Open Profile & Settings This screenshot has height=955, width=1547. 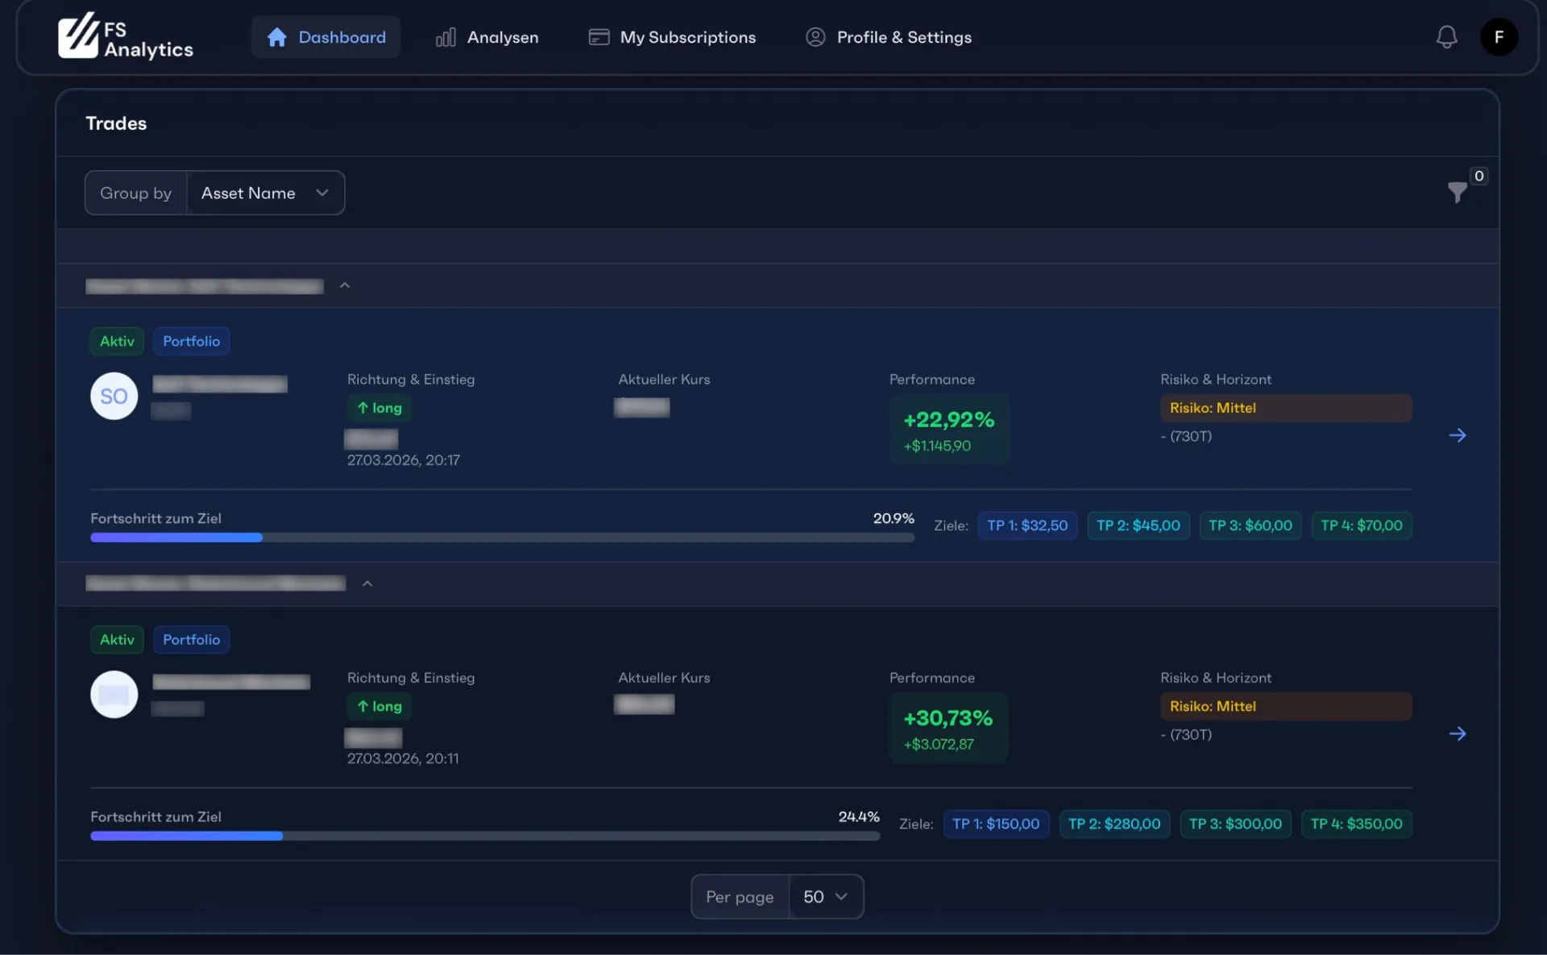click(889, 37)
